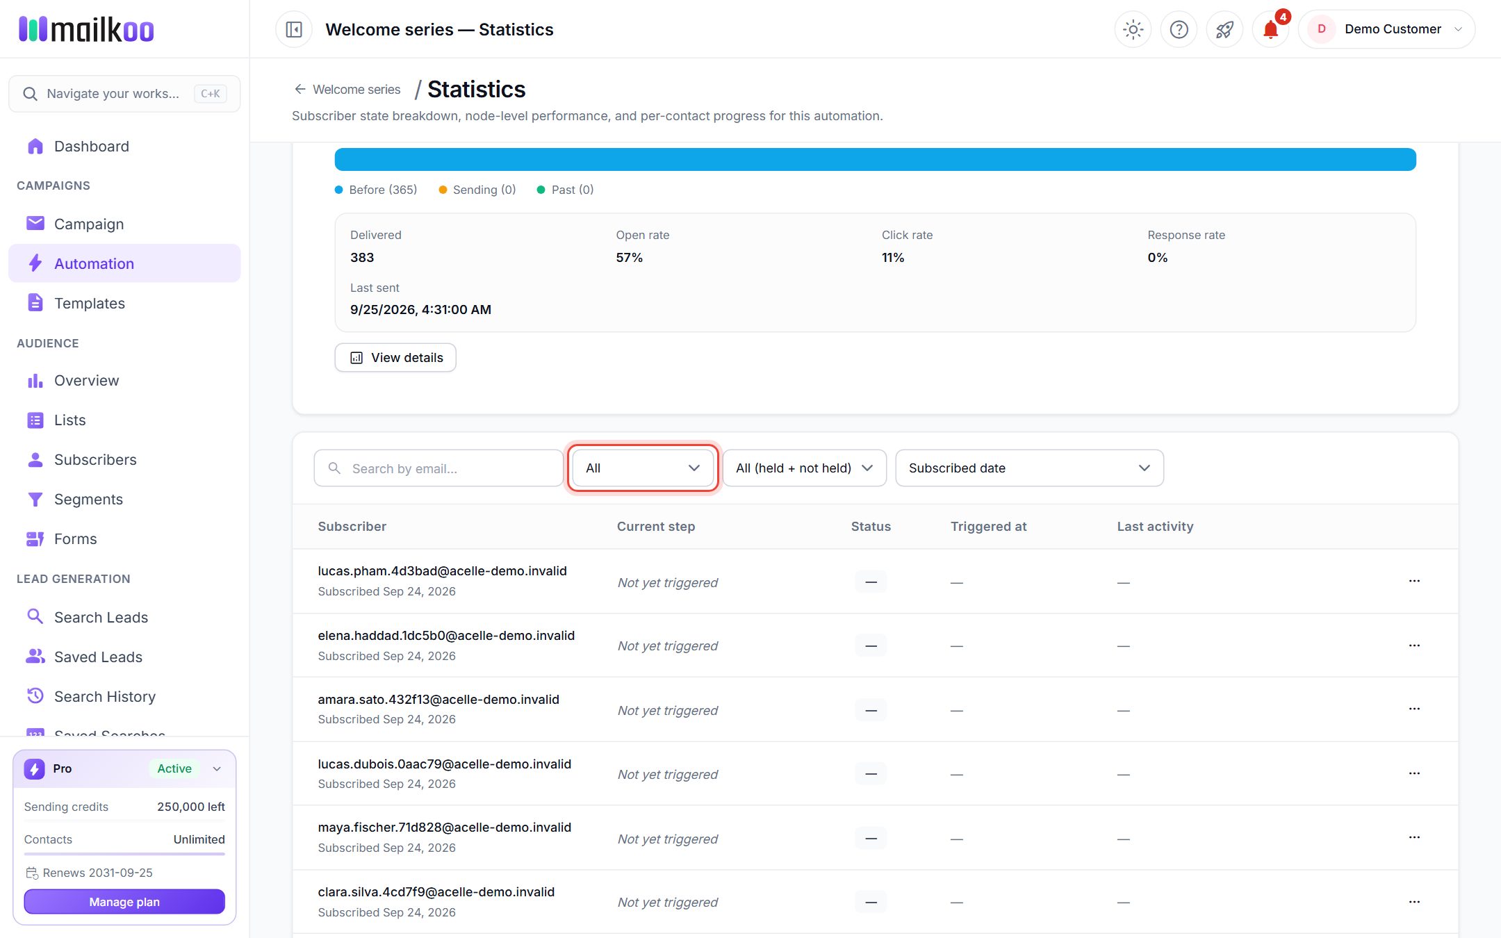Open Forms page

pyautogui.click(x=124, y=538)
